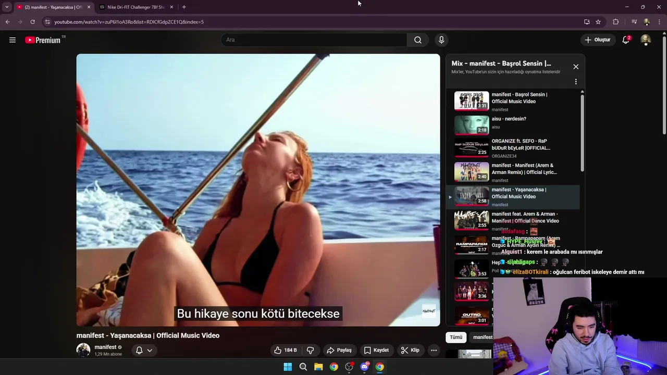Open Chrome three-dot menu

coord(660,22)
